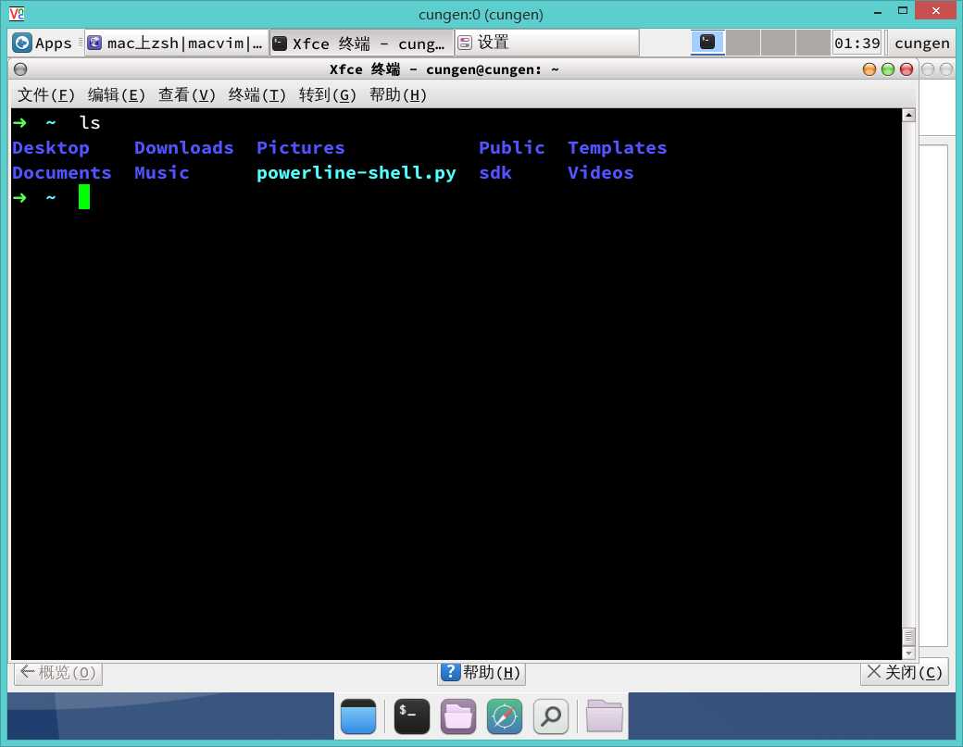The image size is (963, 747).
Task: Click the green maximize button of terminal window
Action: point(887,69)
